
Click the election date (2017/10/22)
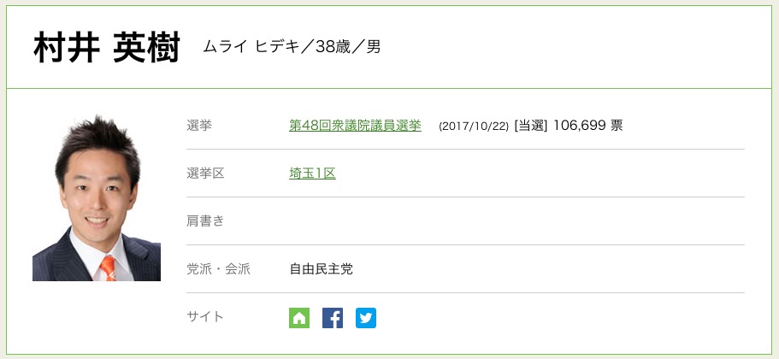[473, 127]
